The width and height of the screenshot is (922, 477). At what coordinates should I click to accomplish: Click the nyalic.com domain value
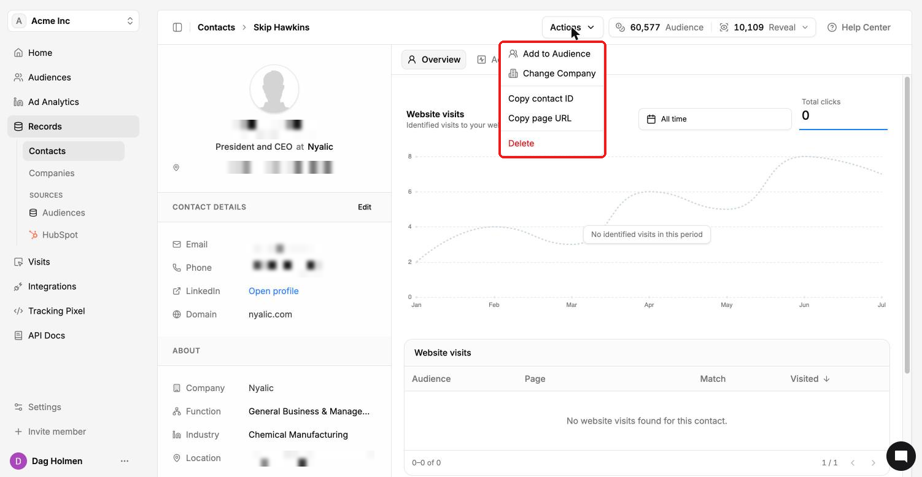point(270,314)
